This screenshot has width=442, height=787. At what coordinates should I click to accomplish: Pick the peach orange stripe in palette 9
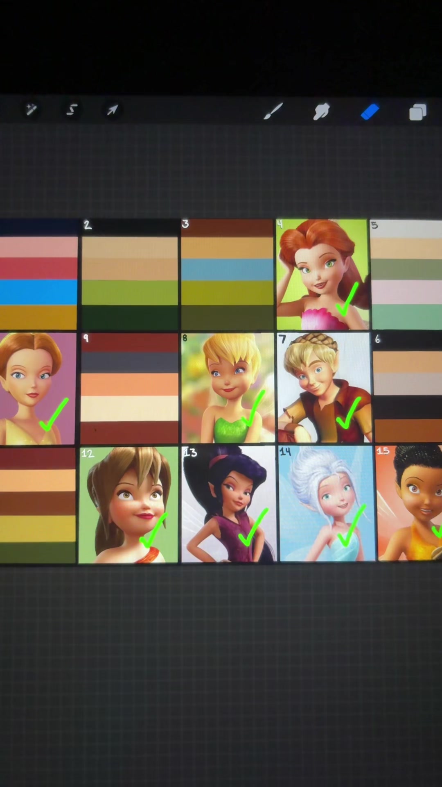[129, 384]
